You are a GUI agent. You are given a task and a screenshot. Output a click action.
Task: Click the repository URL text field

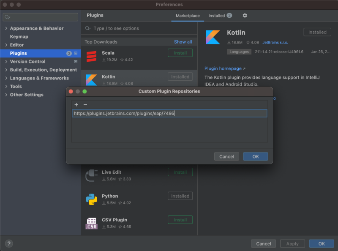169,113
